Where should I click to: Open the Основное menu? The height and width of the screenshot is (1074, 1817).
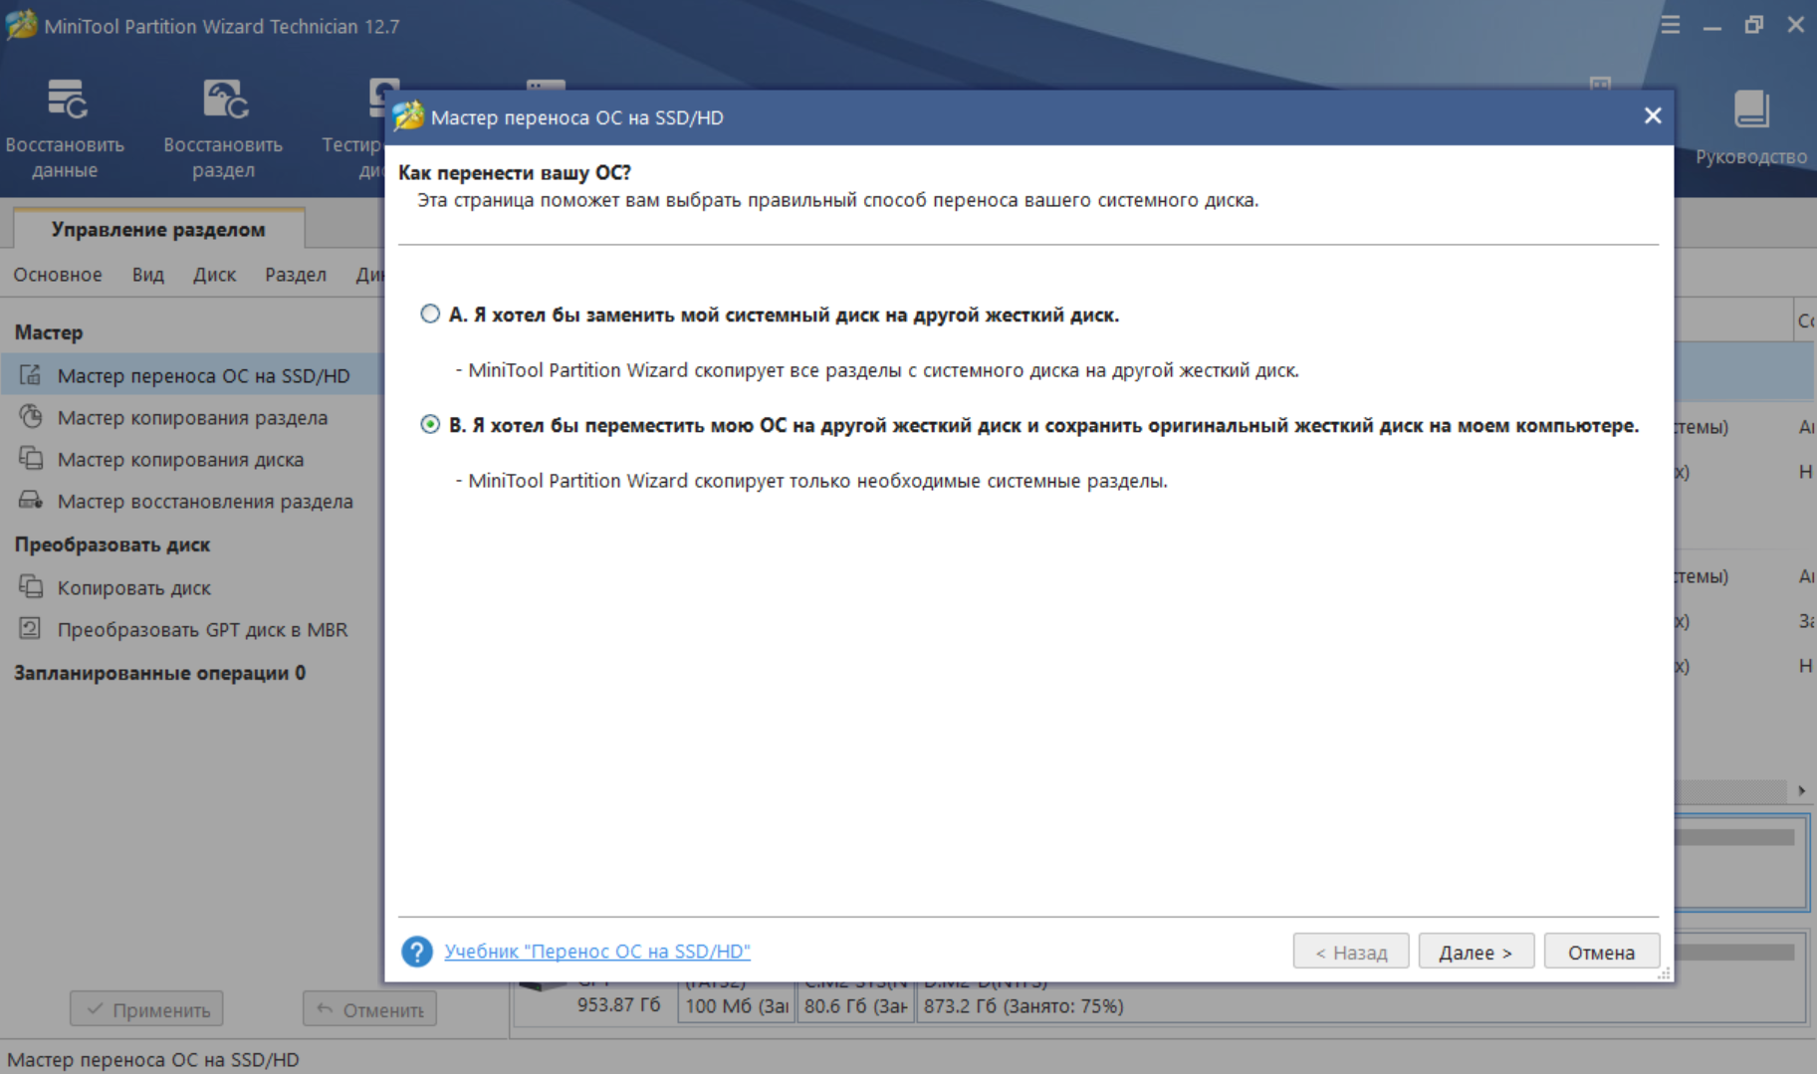coord(58,275)
